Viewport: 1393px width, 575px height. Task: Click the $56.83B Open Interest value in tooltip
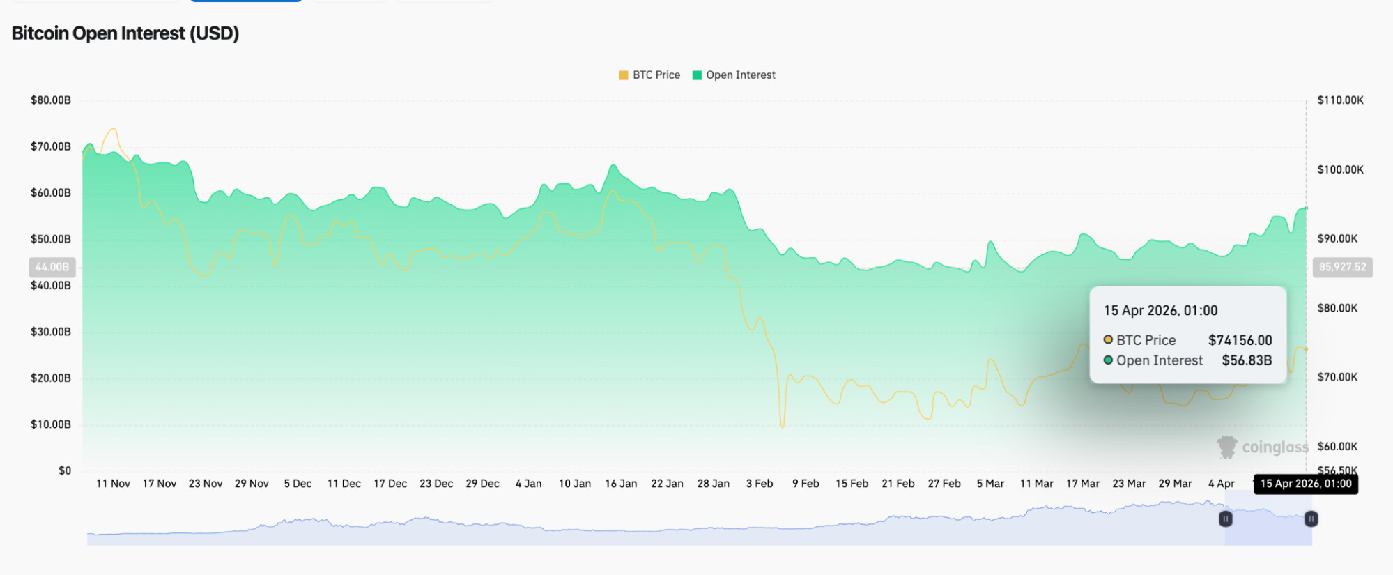pos(1247,360)
